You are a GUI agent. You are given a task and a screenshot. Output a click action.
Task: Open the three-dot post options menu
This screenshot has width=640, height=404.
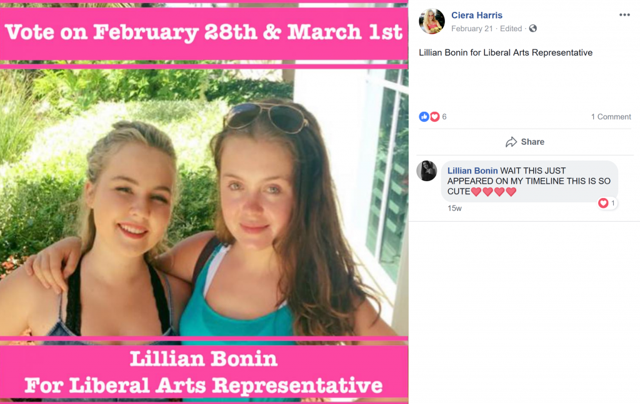pyautogui.click(x=624, y=15)
